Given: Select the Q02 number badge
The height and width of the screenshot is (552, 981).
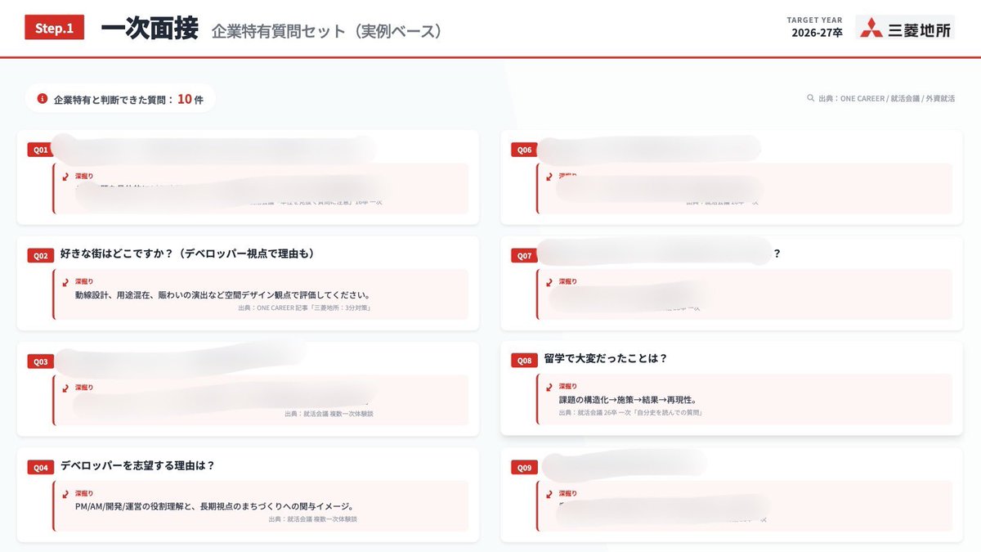Looking at the screenshot, I should (x=41, y=256).
